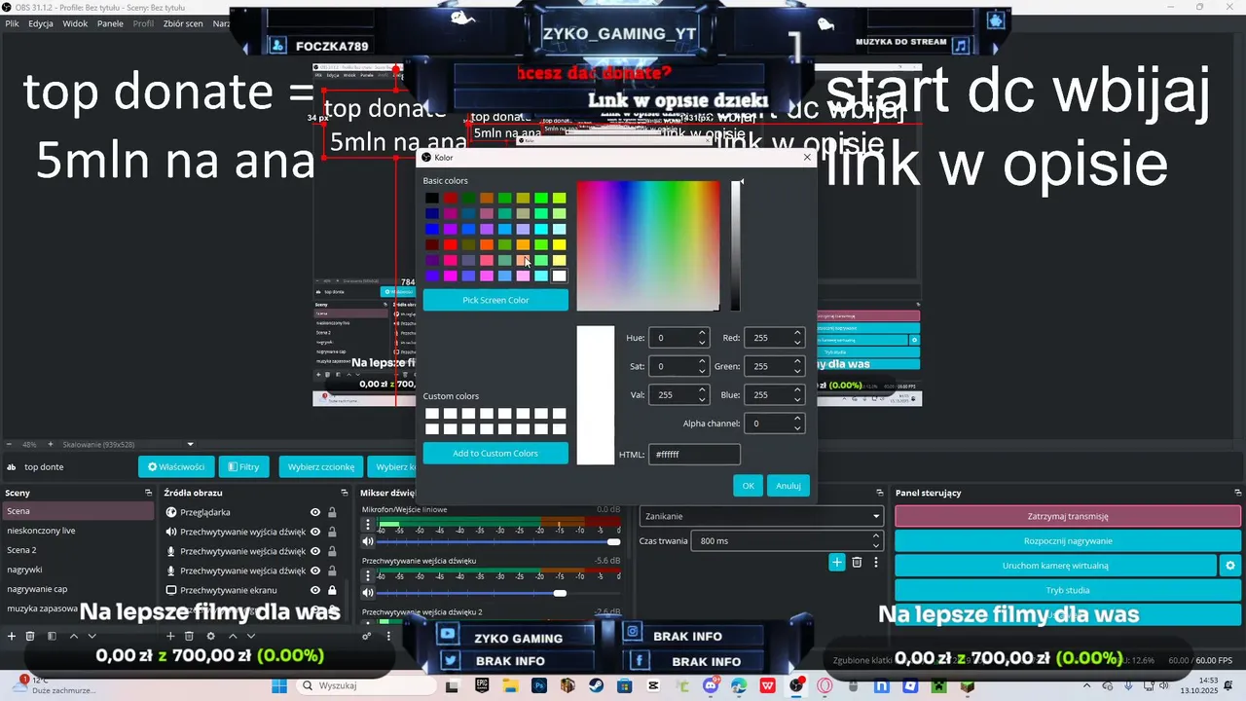The width and height of the screenshot is (1246, 701).
Task: Increase Czas trwania duration value
Action: point(875,536)
